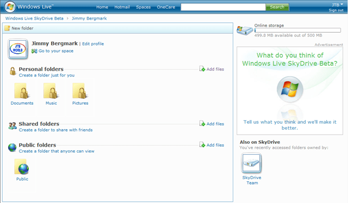Screen dimensions: 348x203
Task: Open the JTB account dropdown arrow
Action: click(x=341, y=4)
